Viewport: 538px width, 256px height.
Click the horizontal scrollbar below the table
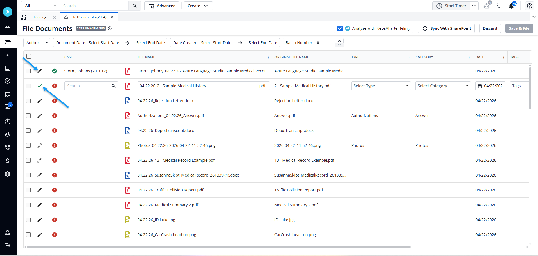tap(219, 247)
